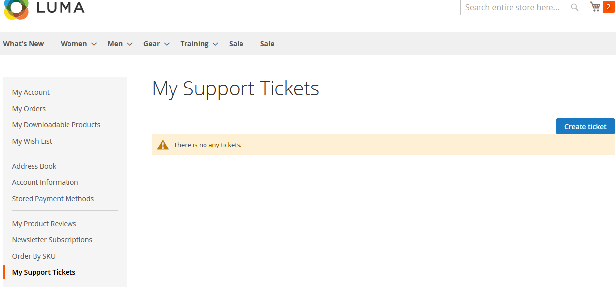Viewport: 616px width, 294px height.
Task: Go to My Orders link
Action: point(29,109)
